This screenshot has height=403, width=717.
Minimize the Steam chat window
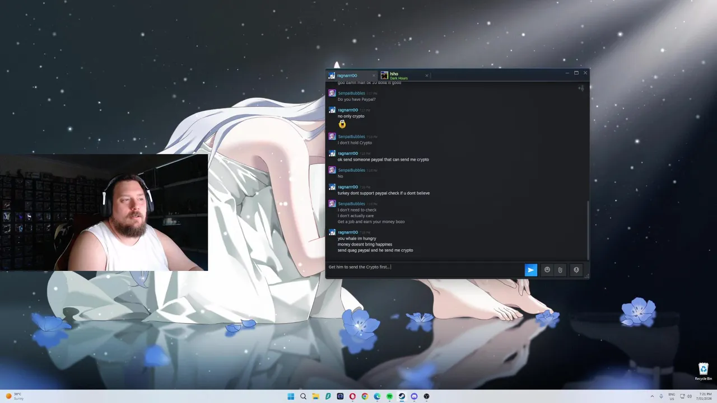[x=567, y=73]
